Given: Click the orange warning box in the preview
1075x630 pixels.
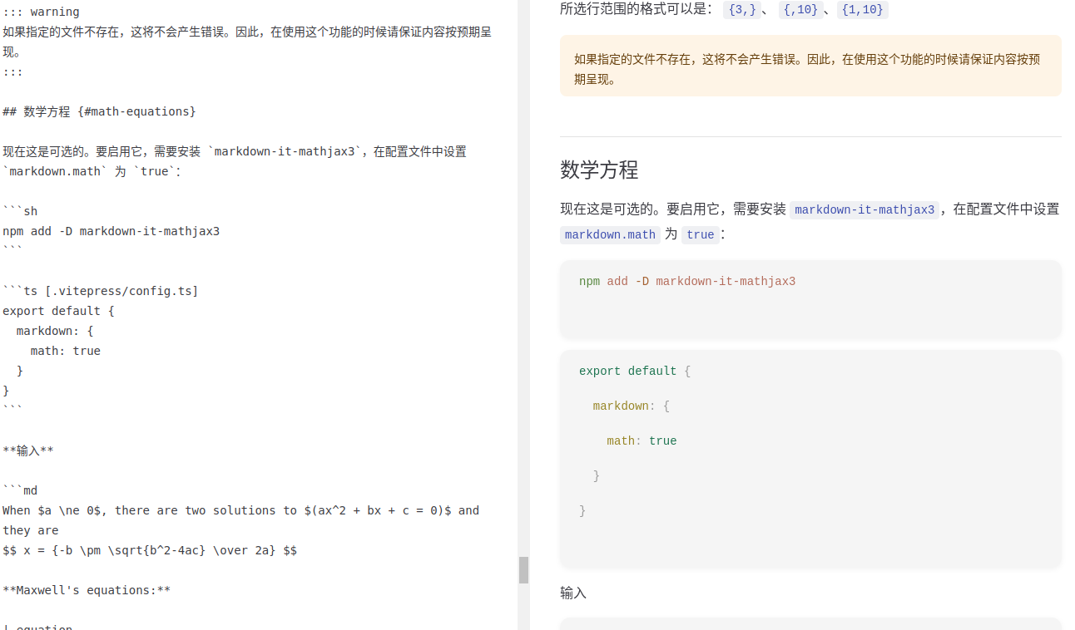Looking at the screenshot, I should pos(810,66).
